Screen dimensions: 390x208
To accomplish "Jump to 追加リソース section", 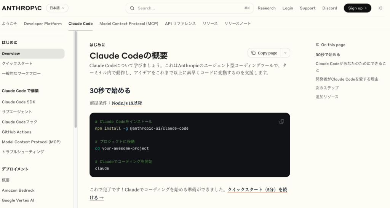I will 327,97.
